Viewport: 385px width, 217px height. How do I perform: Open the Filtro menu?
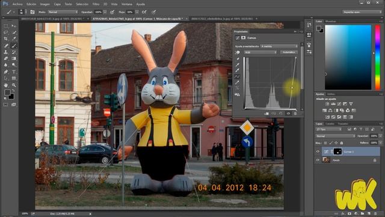96,4
